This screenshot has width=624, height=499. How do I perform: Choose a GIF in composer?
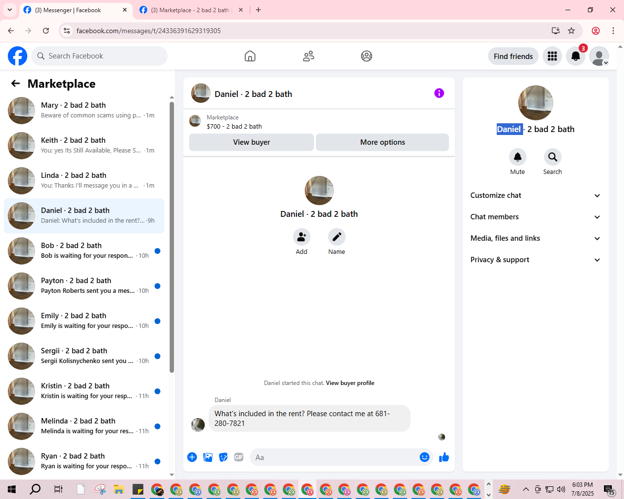tap(239, 457)
